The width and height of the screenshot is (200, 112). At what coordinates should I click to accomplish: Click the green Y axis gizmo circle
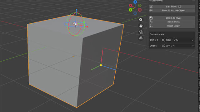[130, 10]
